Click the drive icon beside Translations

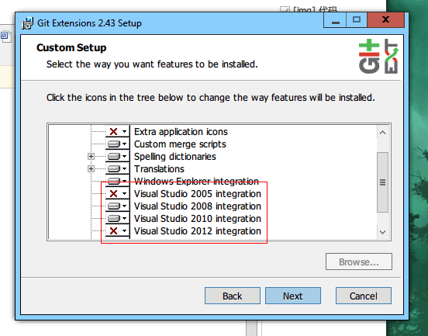pos(114,169)
